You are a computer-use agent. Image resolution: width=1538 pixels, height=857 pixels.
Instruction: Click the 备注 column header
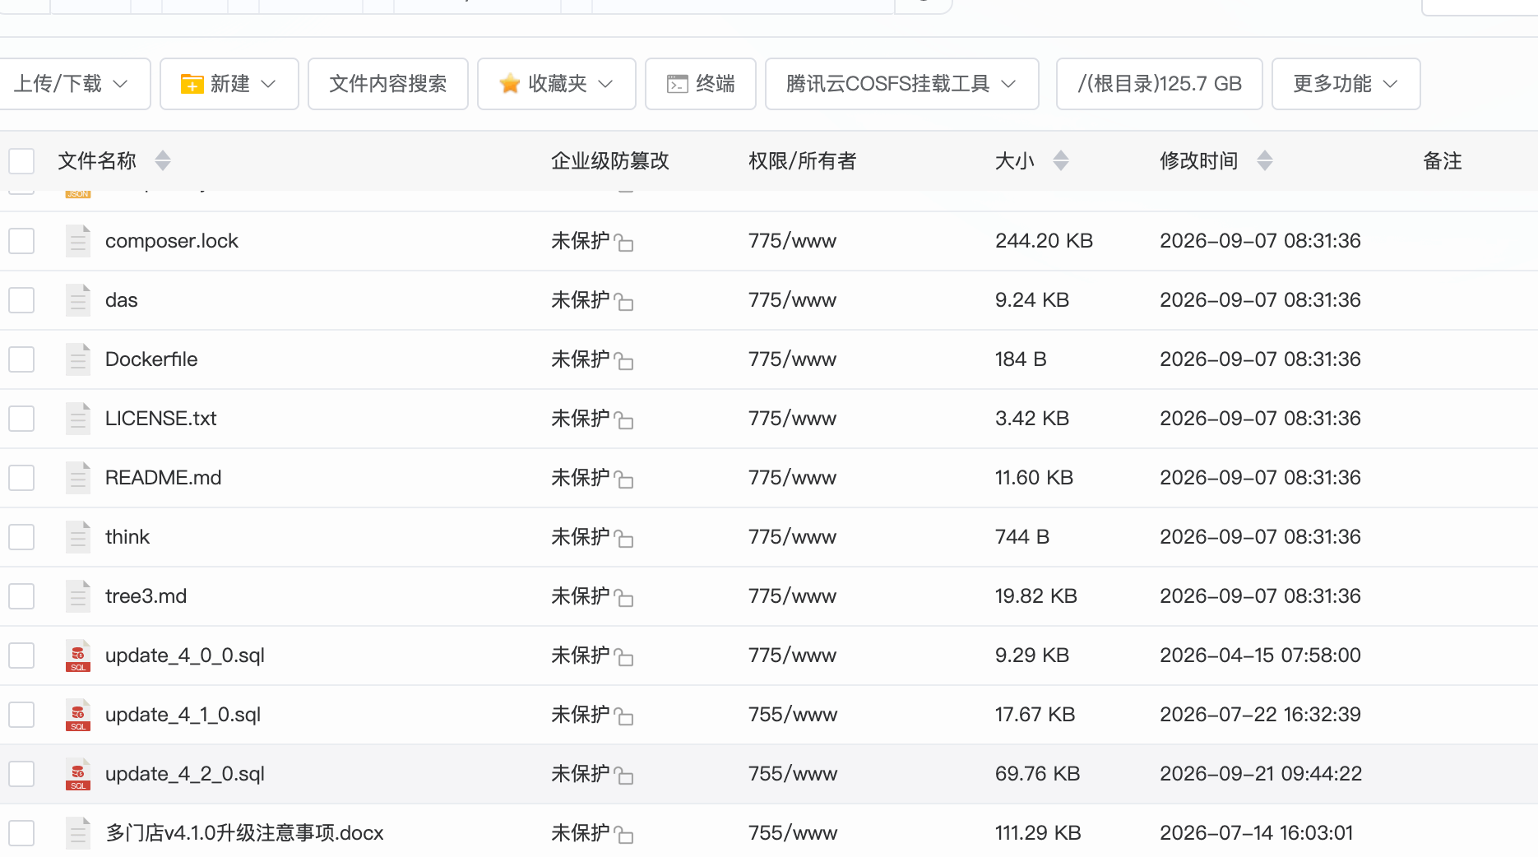(x=1443, y=160)
